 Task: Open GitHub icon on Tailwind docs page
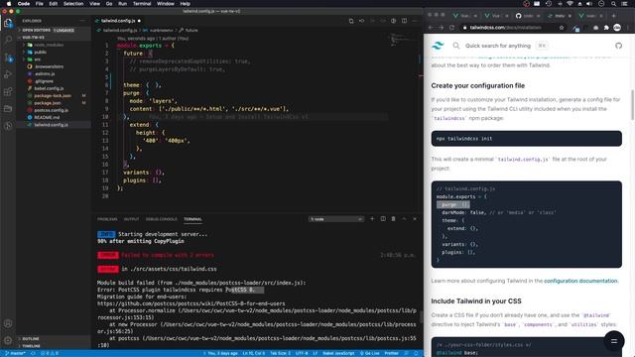coord(618,46)
